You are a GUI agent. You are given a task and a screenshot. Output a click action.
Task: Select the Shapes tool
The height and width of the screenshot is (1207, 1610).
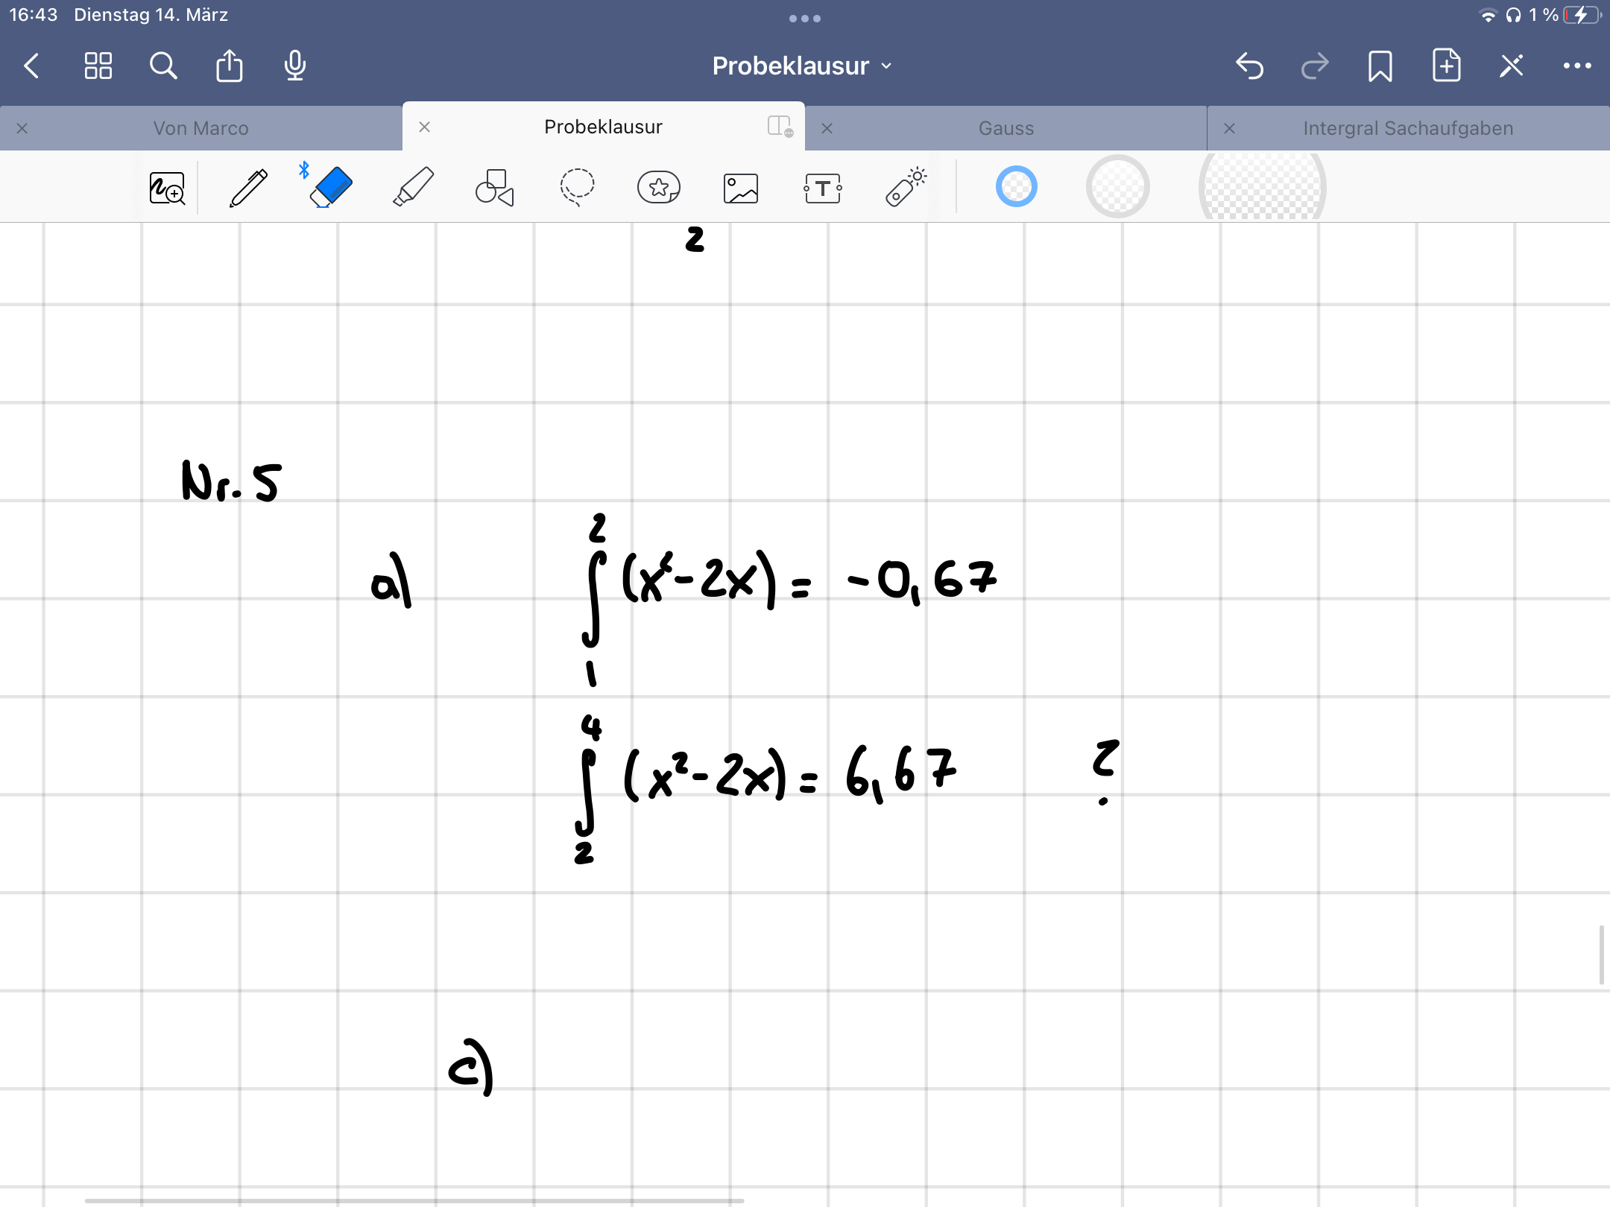click(495, 187)
